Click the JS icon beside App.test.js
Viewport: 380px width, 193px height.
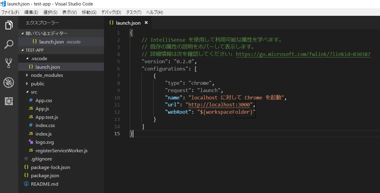tap(31, 117)
